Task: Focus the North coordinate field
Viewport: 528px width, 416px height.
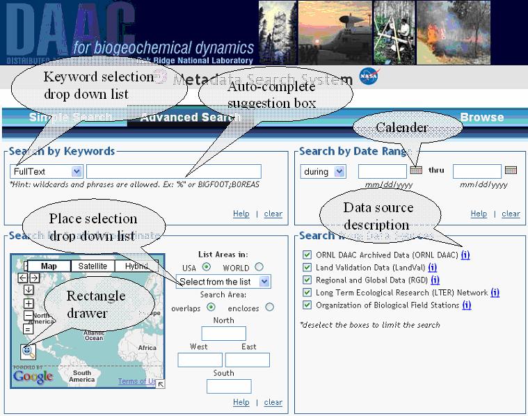Action: 223,334
